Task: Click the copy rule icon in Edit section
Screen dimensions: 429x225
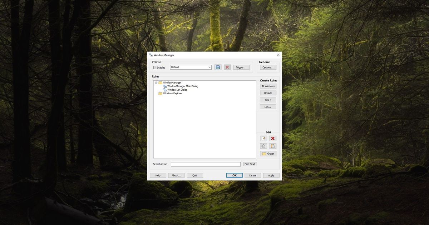Action: pos(263,146)
